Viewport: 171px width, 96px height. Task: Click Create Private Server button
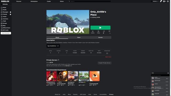pyautogui.click(x=104, y=63)
